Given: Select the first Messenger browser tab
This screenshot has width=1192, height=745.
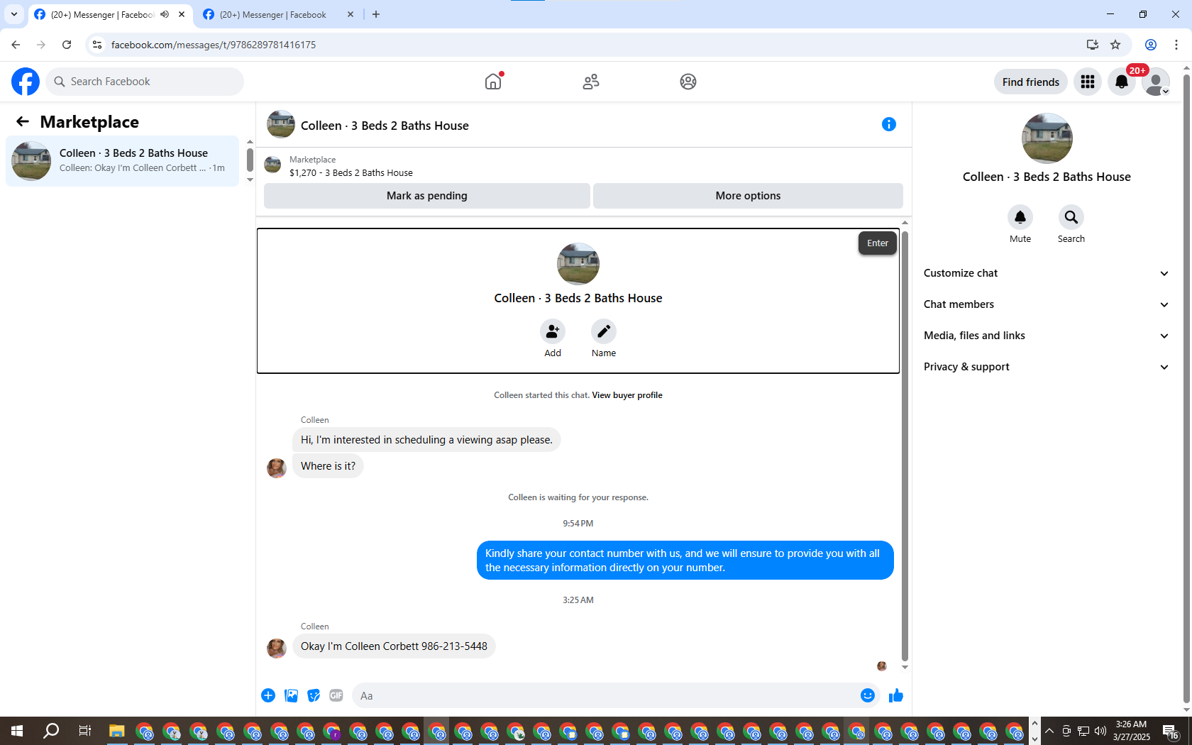Looking at the screenshot, I should [x=103, y=14].
